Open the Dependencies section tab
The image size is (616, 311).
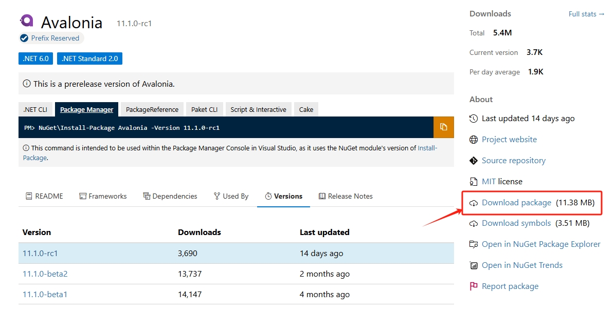point(170,196)
